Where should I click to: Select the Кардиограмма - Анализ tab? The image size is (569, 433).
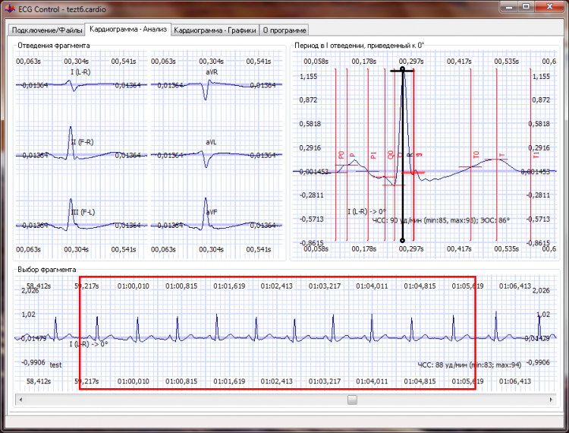click(128, 29)
